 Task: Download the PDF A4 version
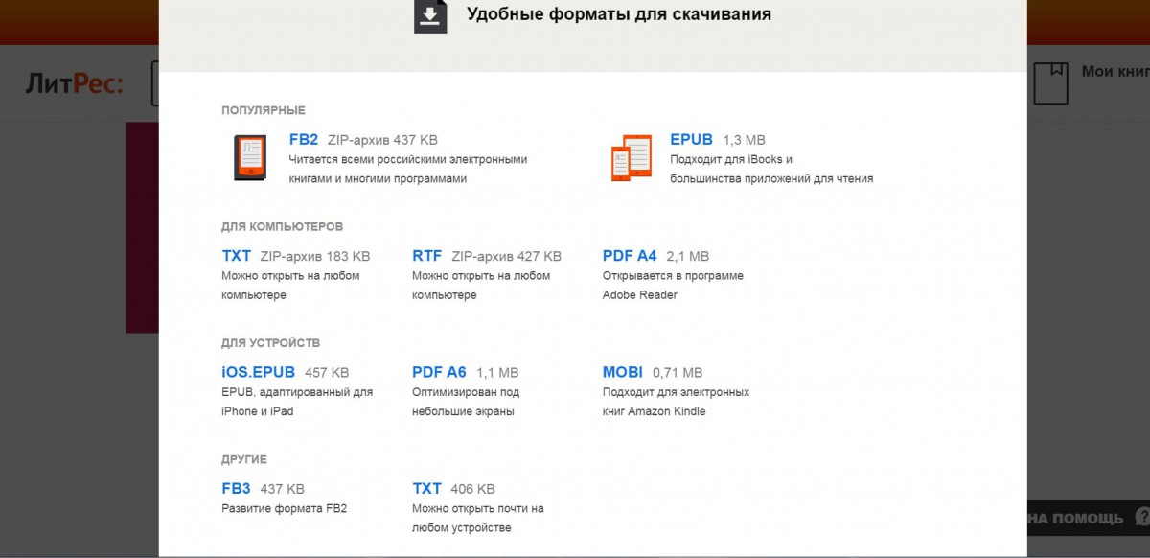pos(630,256)
